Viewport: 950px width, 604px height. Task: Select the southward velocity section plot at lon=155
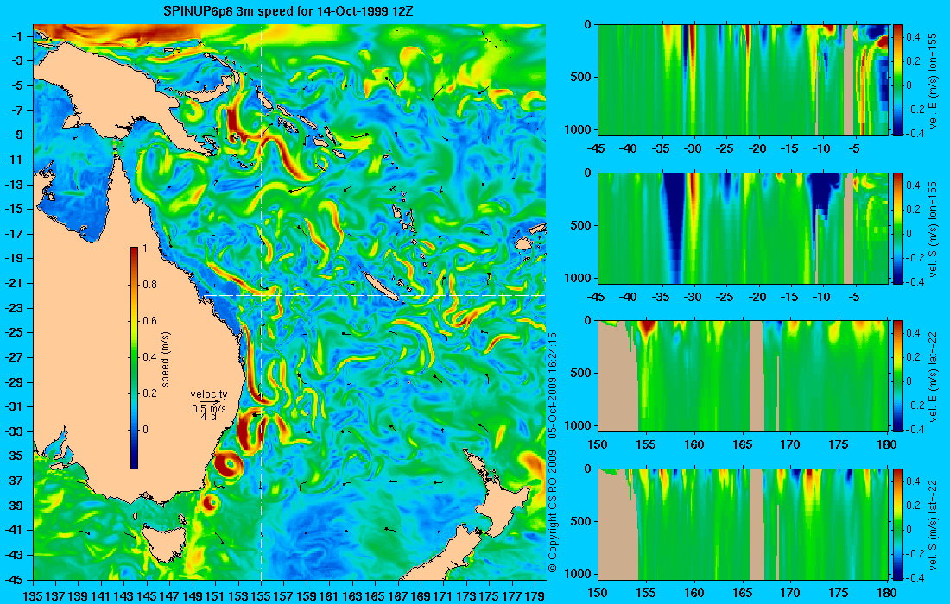click(743, 228)
